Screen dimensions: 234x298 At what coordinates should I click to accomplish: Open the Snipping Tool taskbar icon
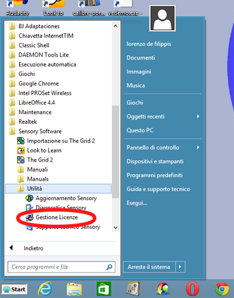click(x=133, y=289)
